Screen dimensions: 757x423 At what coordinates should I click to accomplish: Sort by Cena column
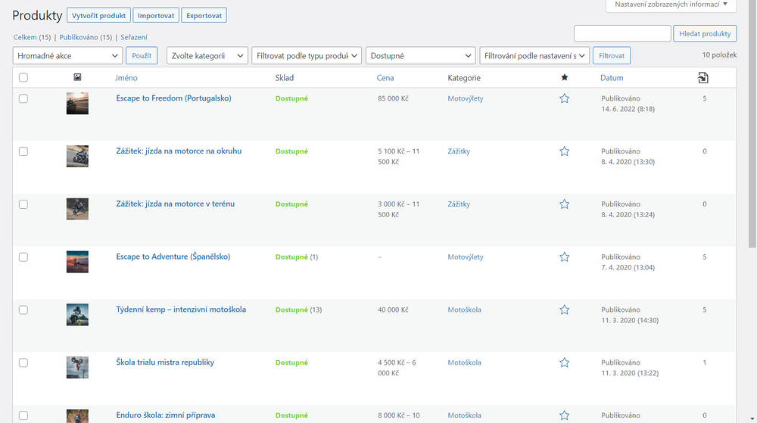(385, 78)
